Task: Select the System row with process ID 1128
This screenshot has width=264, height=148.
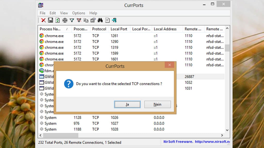Action: (131, 118)
